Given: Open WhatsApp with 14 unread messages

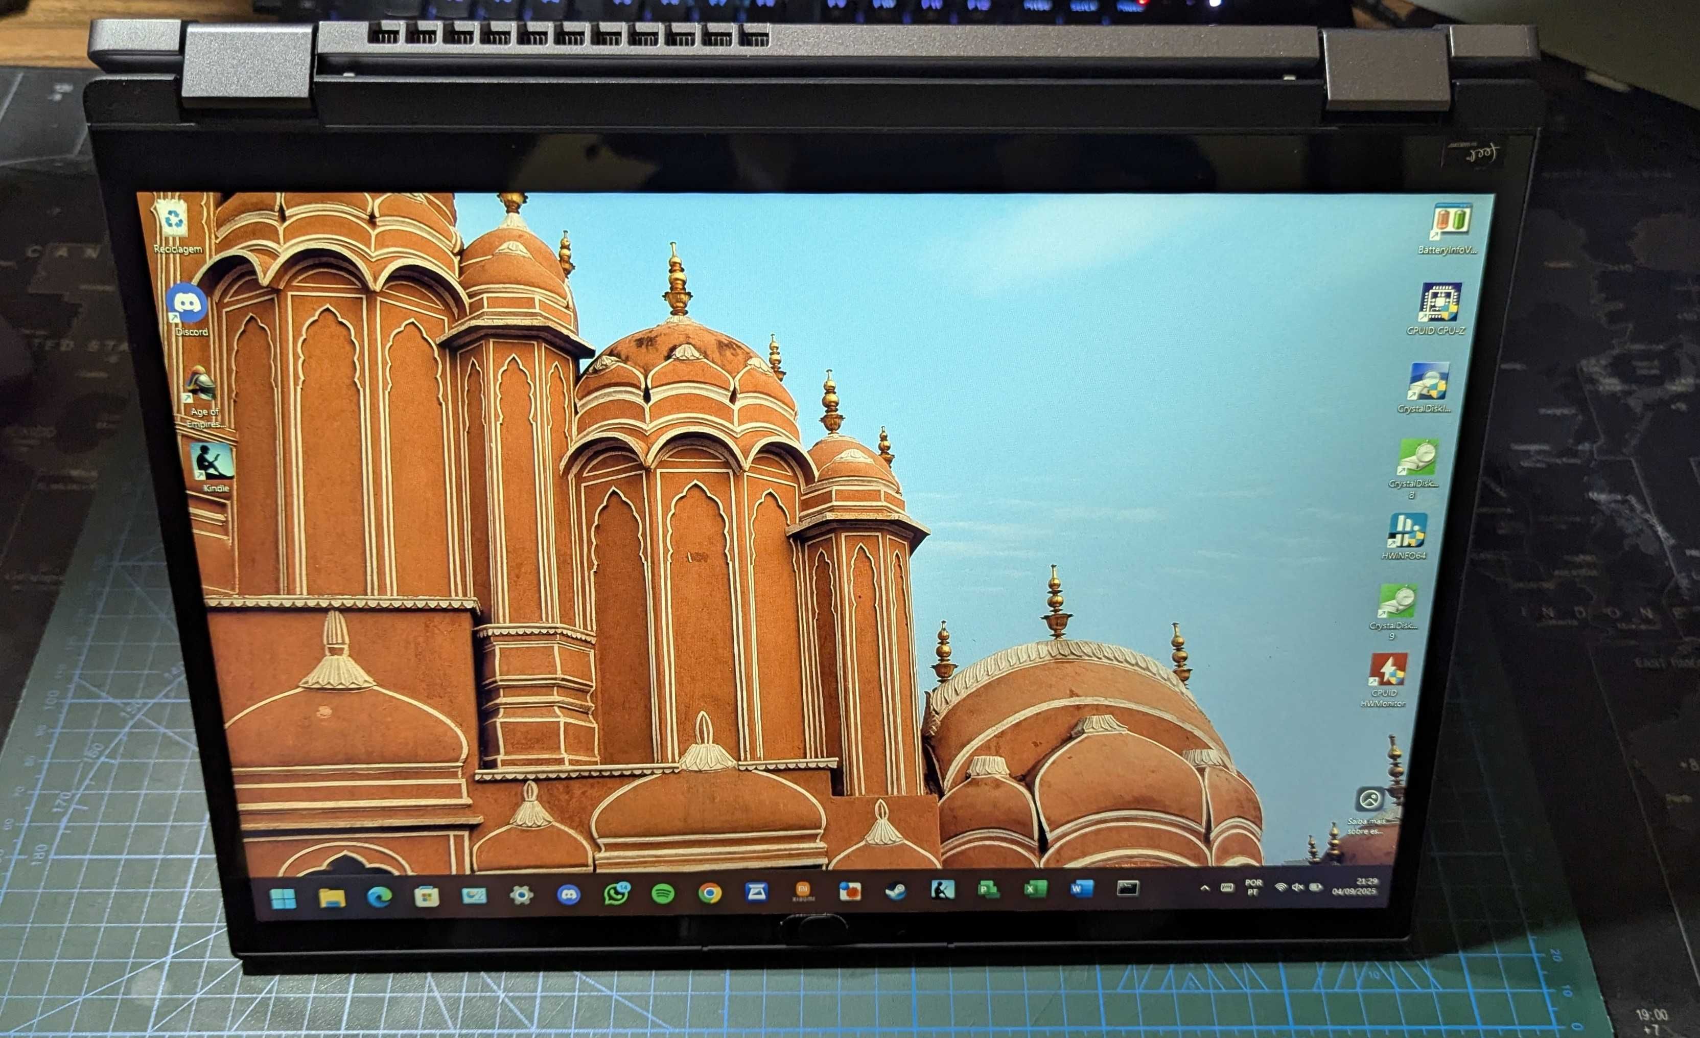Looking at the screenshot, I should coord(616,893).
